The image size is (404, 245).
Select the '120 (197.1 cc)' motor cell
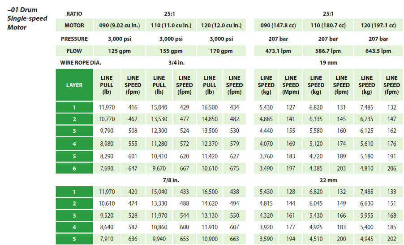(x=378, y=26)
